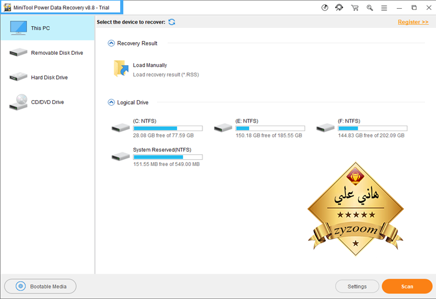Open Settings from the bottom bar
Screen dimensions: 436x299
click(357, 287)
